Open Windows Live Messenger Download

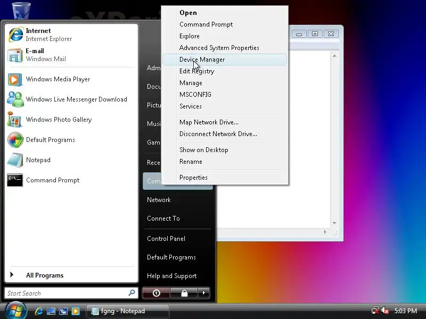click(x=71, y=99)
